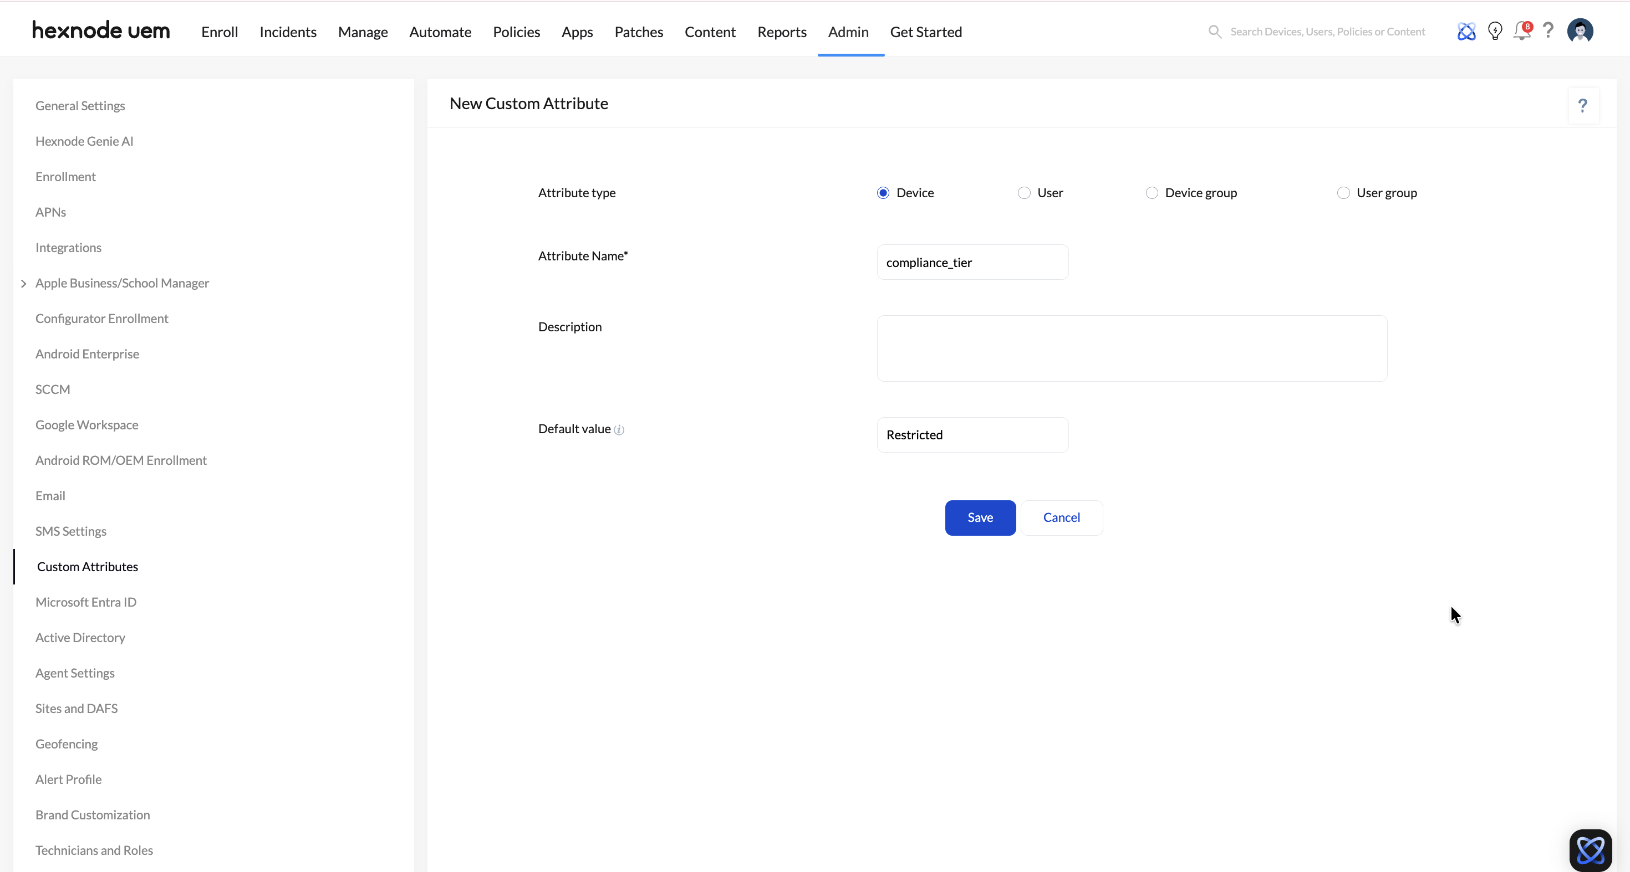The width and height of the screenshot is (1630, 872).
Task: Open the user profile avatar
Action: (1580, 31)
